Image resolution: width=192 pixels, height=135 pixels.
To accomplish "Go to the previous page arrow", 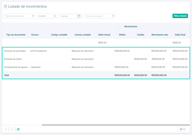I will pyautogui.click(x=5, y=129).
